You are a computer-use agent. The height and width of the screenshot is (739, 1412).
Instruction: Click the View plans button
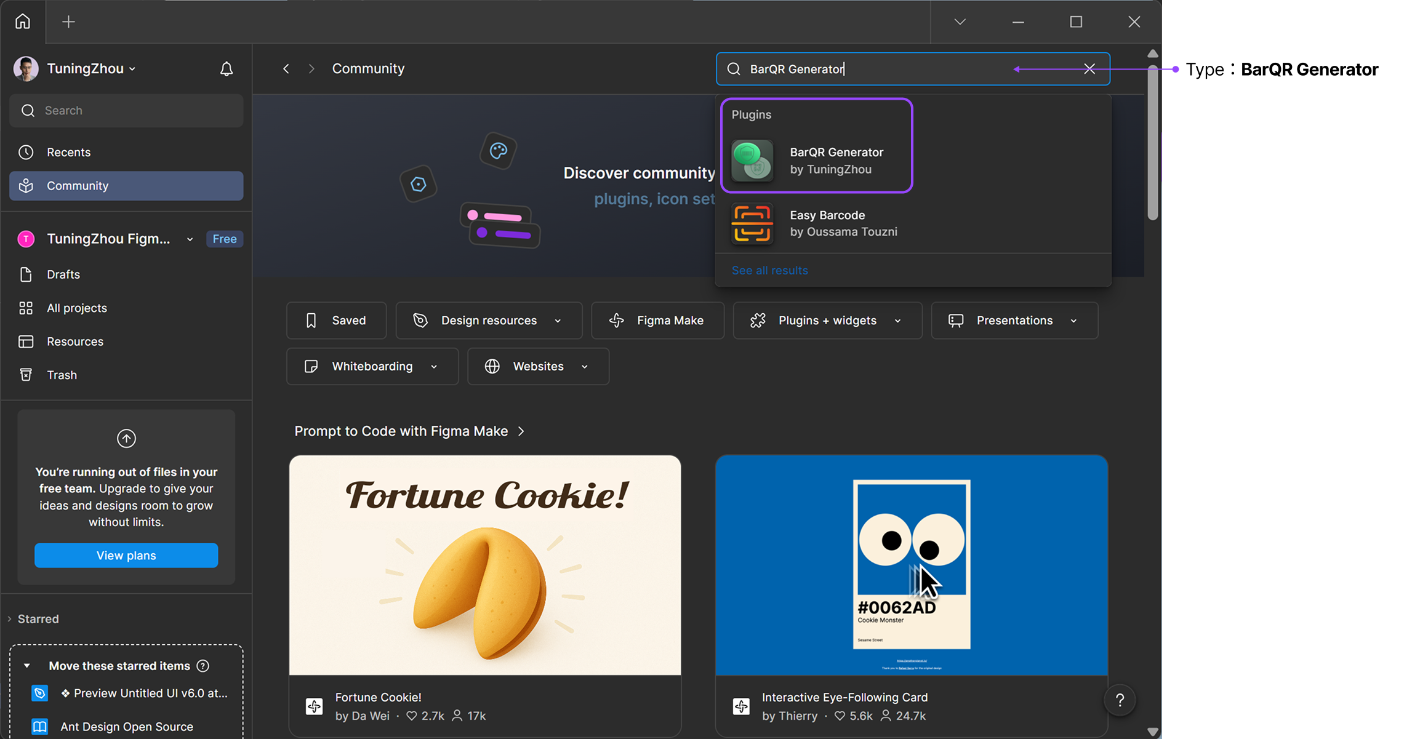126,556
